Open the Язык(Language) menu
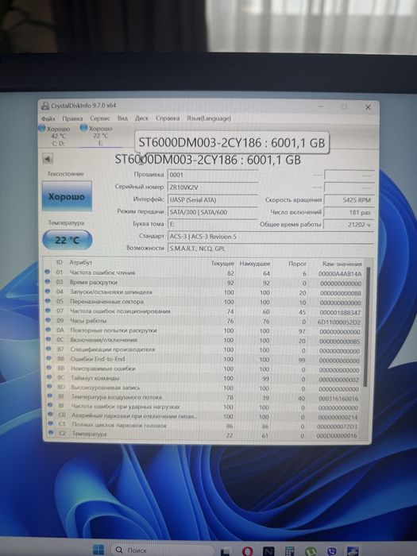 (208, 118)
